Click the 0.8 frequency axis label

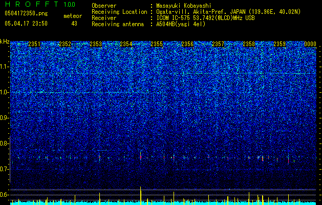click(5, 143)
